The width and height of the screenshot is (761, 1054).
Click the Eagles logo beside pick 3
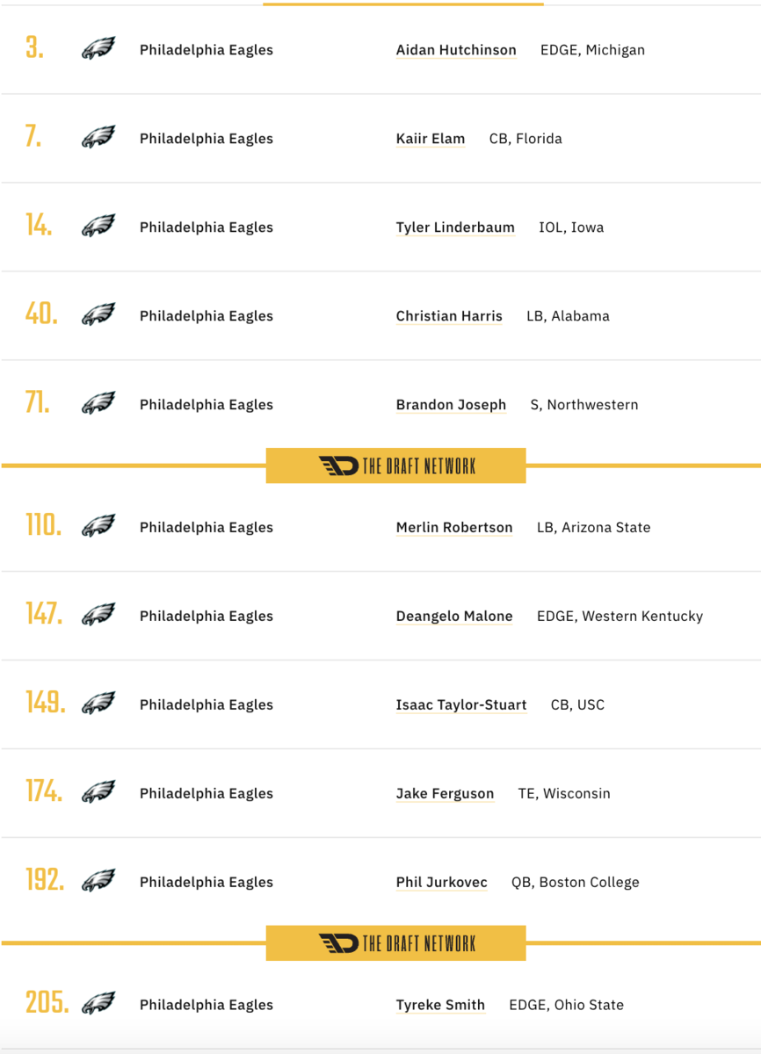click(x=98, y=49)
